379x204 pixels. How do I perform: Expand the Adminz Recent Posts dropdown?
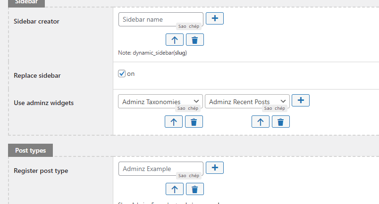(247, 101)
